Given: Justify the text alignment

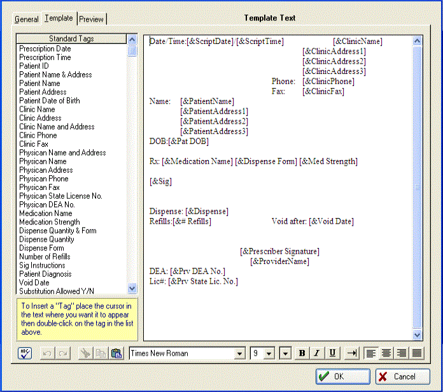Looking at the screenshot, I should 417,353.
